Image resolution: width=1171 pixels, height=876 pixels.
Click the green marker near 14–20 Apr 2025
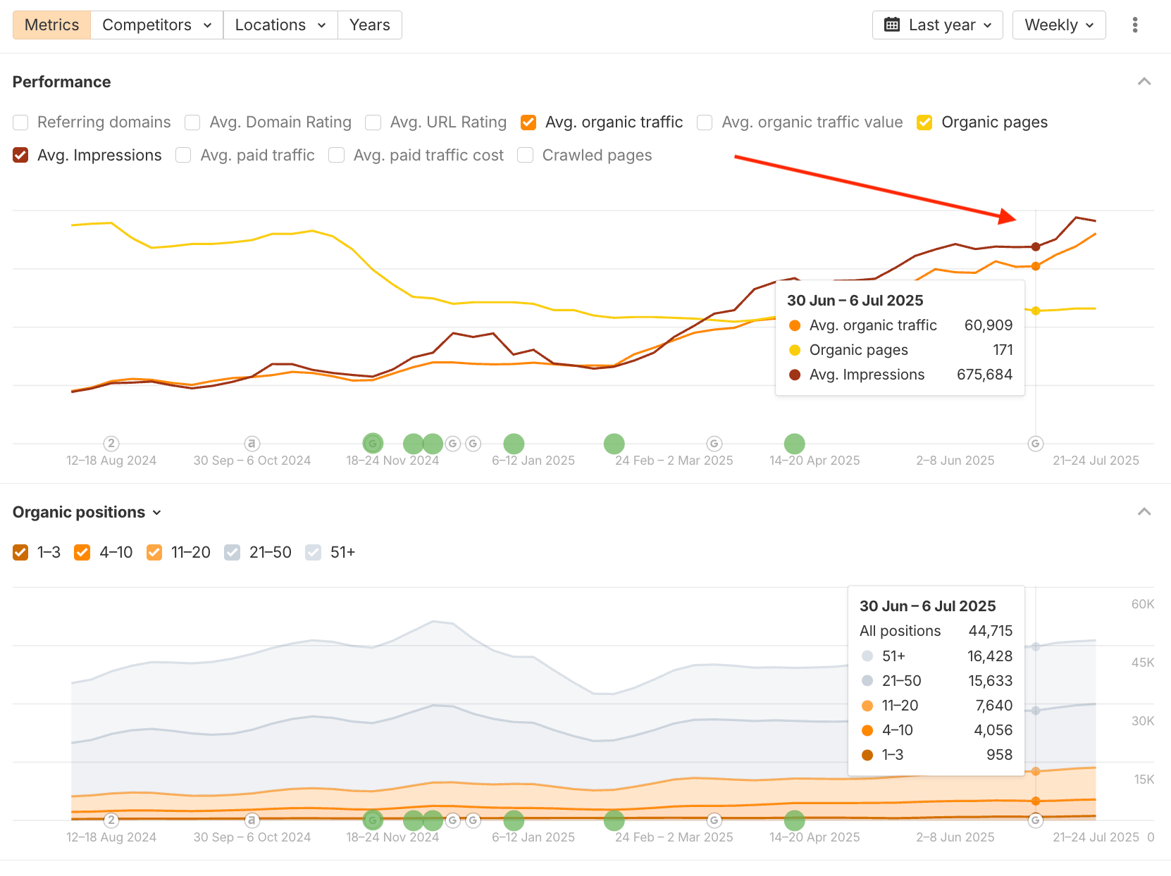point(794,444)
